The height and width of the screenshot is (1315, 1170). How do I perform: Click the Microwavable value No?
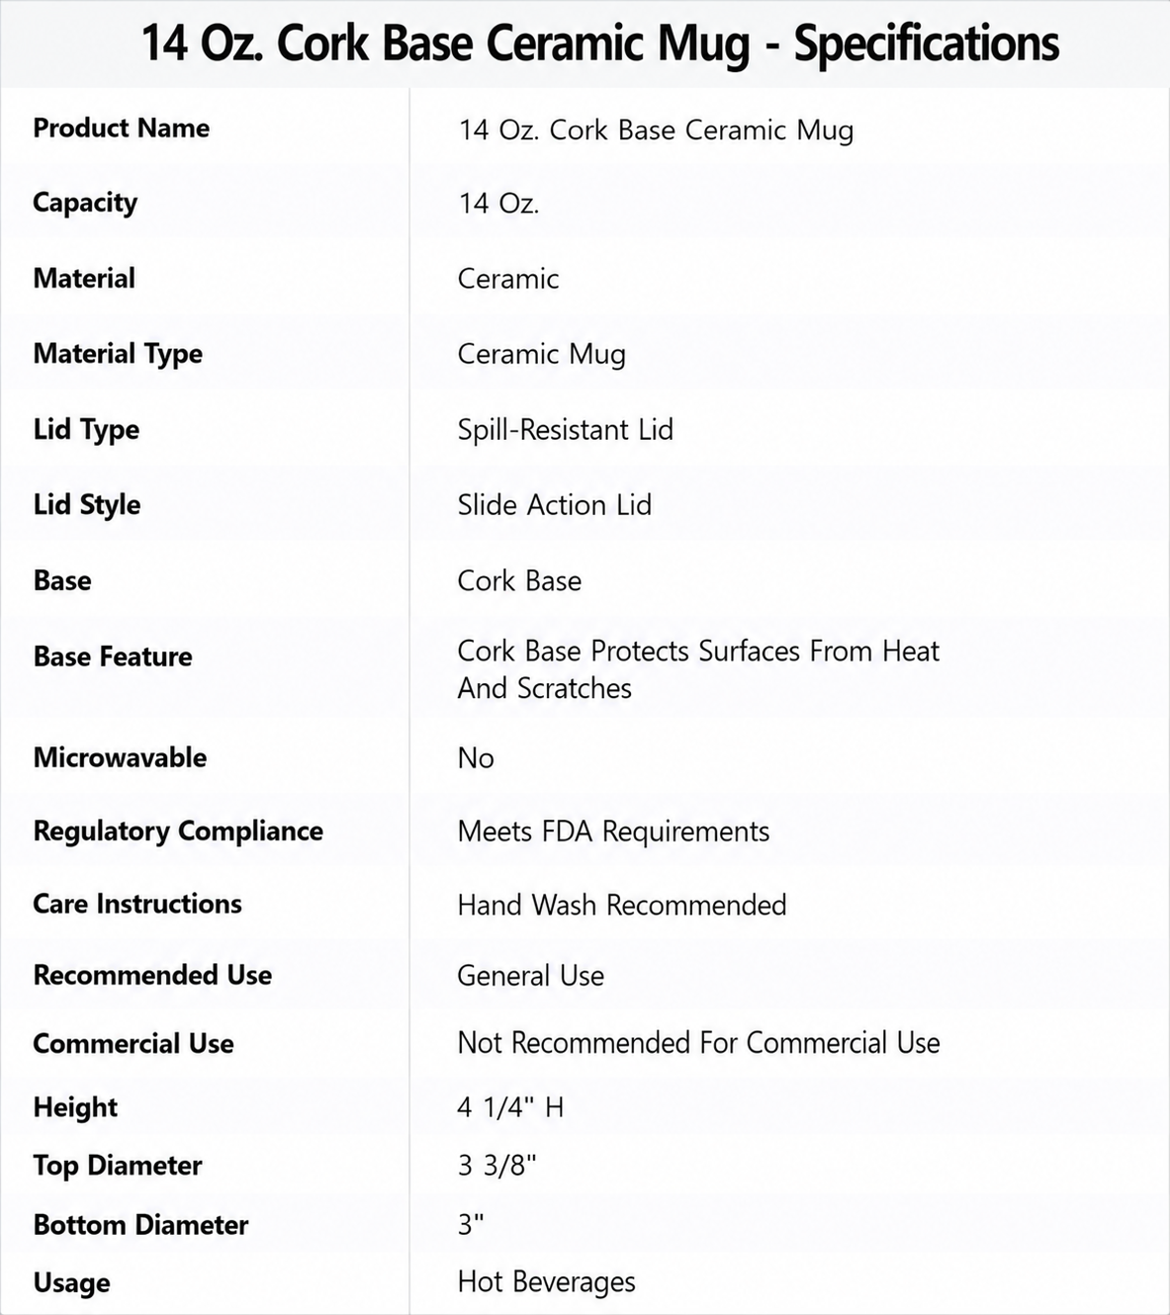click(476, 758)
